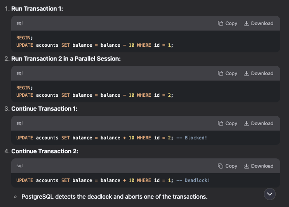Click the BEGIN keyword in Transaction 1 code

[24, 38]
